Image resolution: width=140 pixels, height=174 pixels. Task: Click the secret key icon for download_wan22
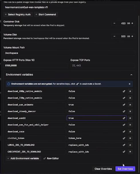[124, 118]
